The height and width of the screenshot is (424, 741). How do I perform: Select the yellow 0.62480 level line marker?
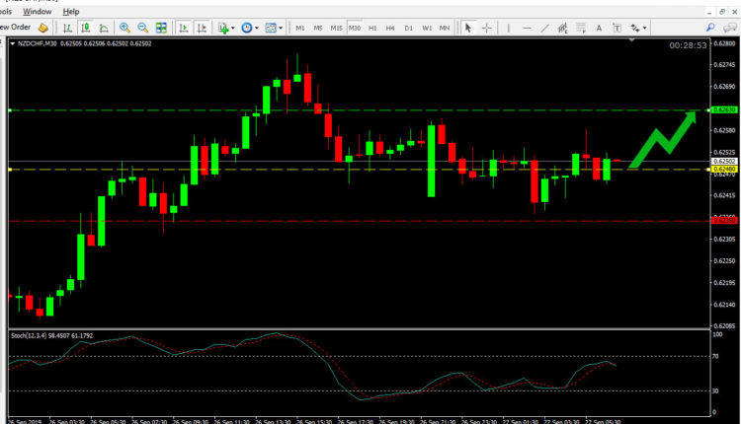(x=10, y=170)
